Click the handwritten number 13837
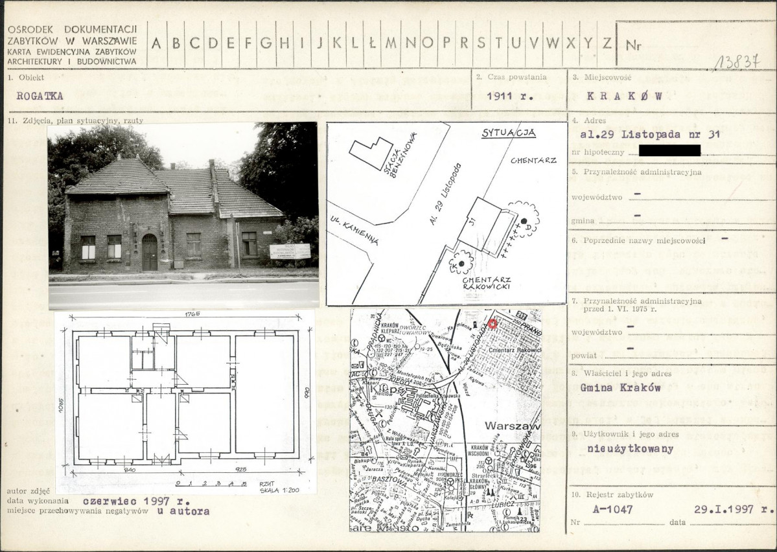 point(737,62)
